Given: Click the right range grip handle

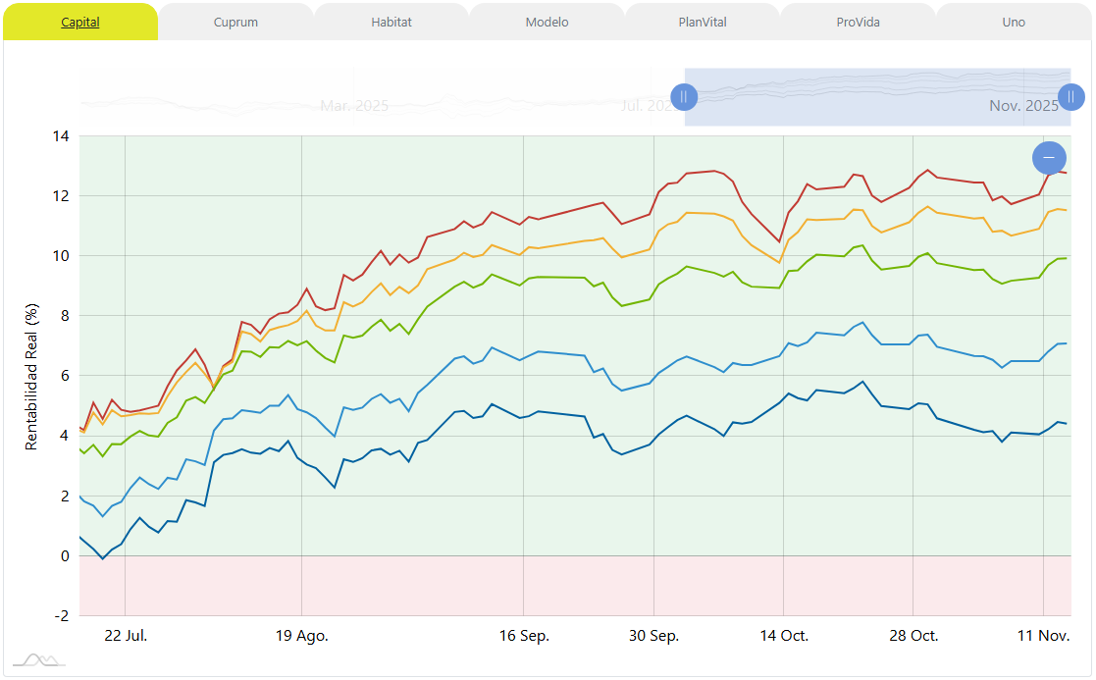Looking at the screenshot, I should [x=1071, y=96].
